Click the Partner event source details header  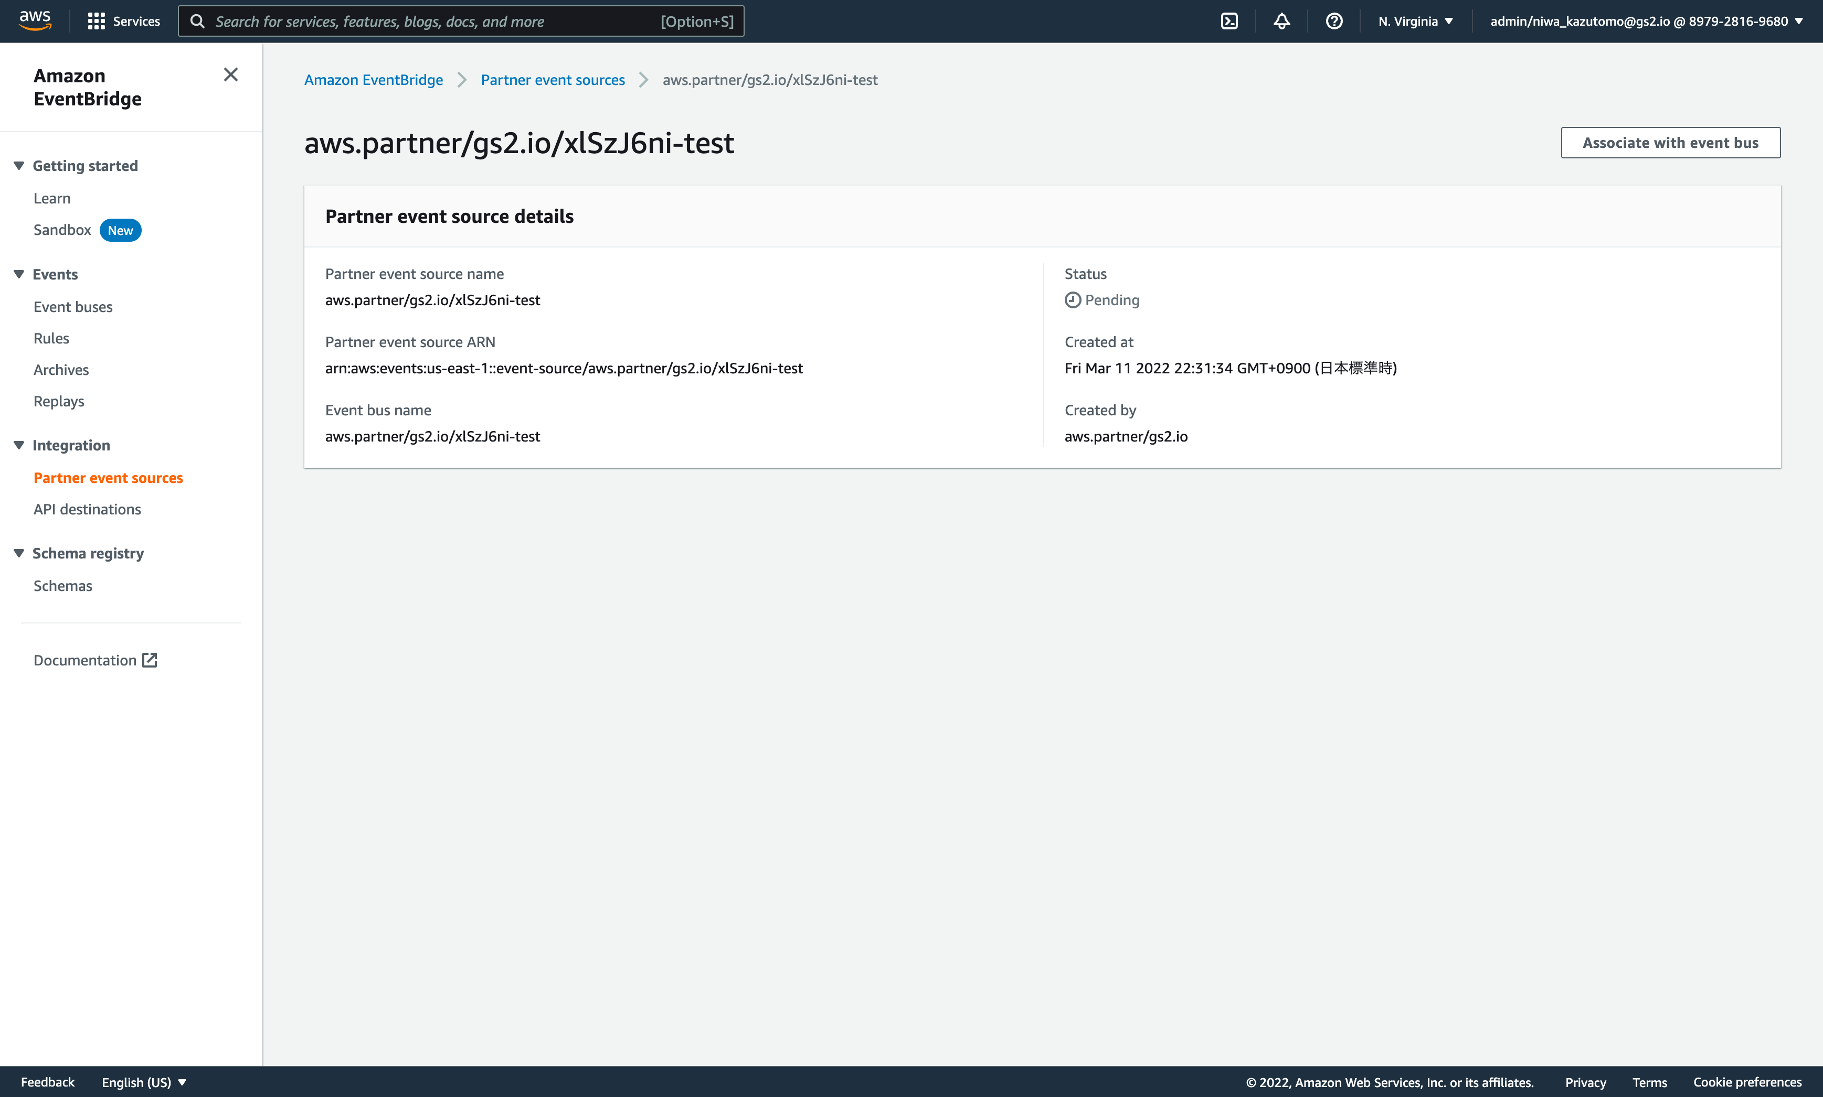pos(449,217)
